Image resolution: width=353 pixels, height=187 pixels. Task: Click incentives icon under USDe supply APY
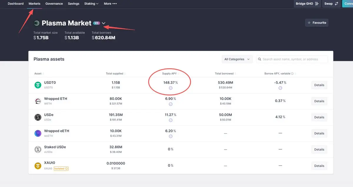[x=171, y=120]
